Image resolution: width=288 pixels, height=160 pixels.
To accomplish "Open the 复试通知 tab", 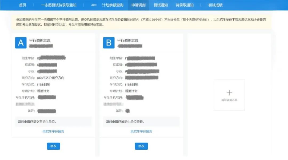I will tap(161, 5).
